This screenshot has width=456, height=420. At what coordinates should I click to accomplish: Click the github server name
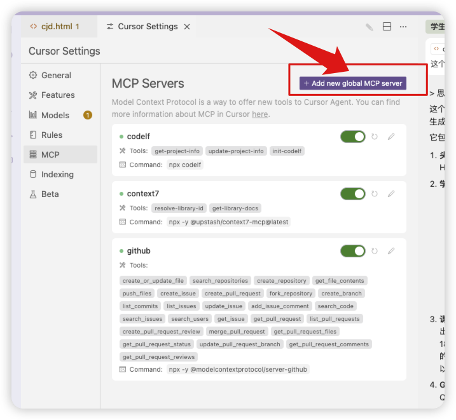point(139,251)
